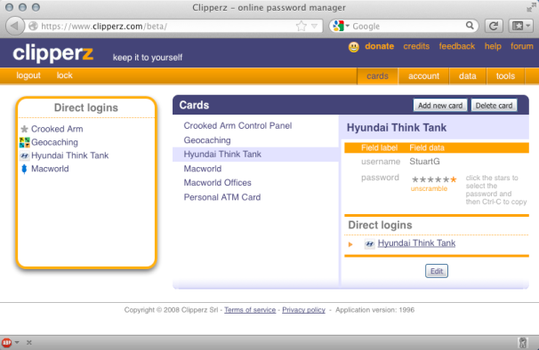The height and width of the screenshot is (350, 539).
Task: Launch Hyundai Think Tank sidebar direct login
Action: pos(69,155)
